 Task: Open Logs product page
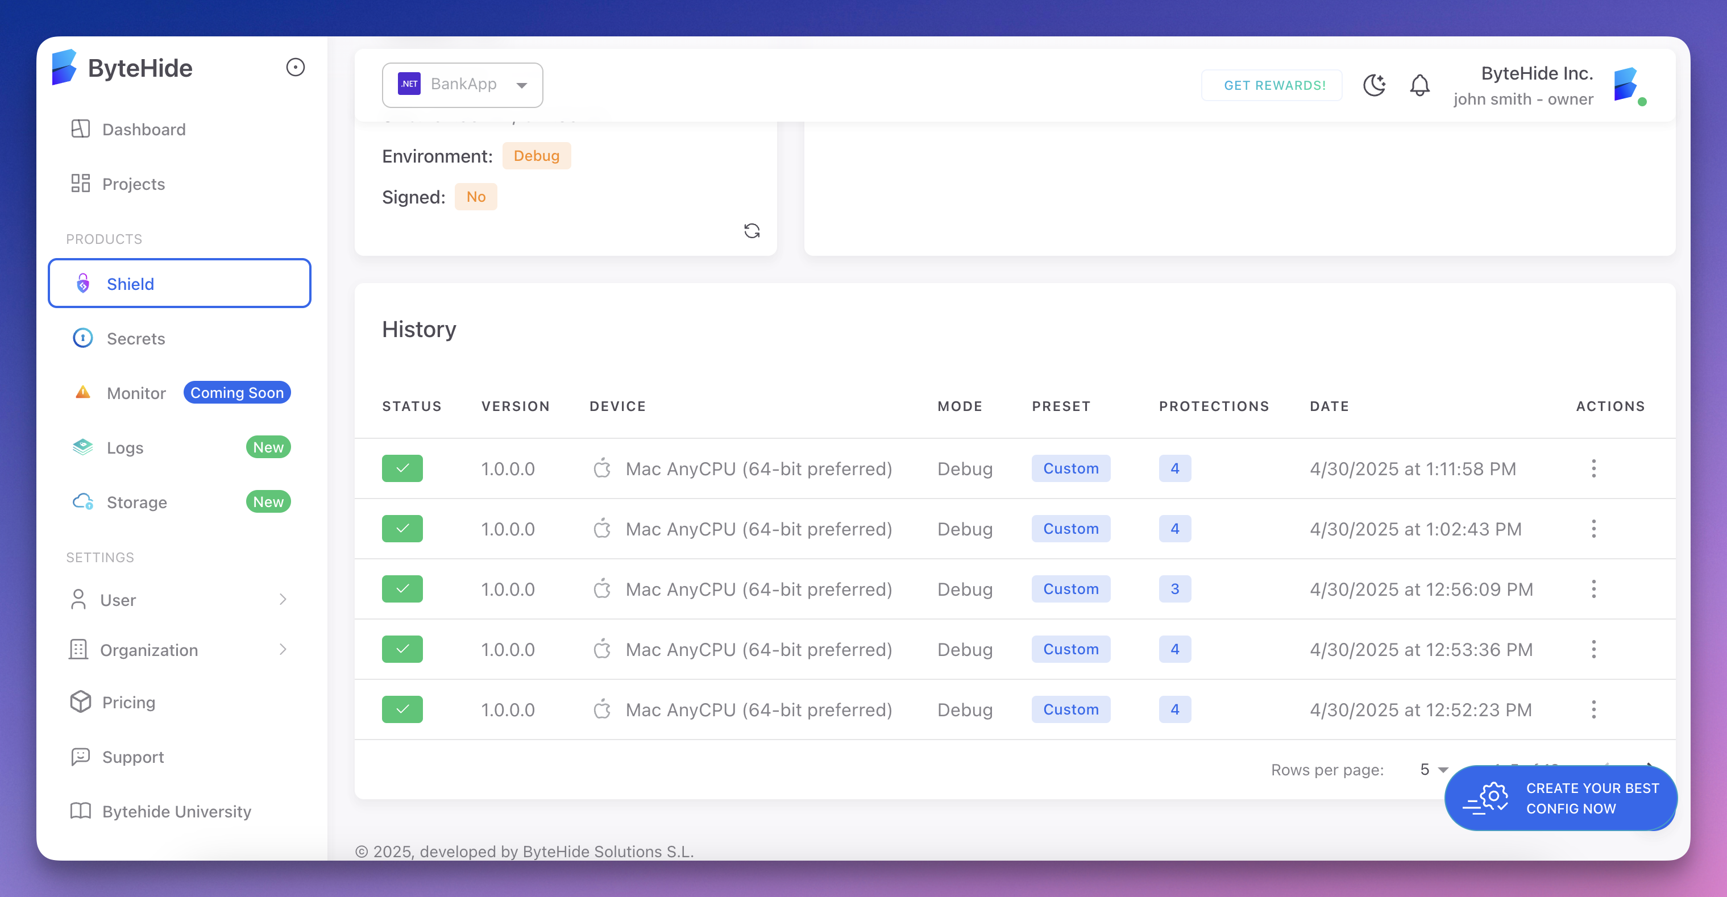124,447
